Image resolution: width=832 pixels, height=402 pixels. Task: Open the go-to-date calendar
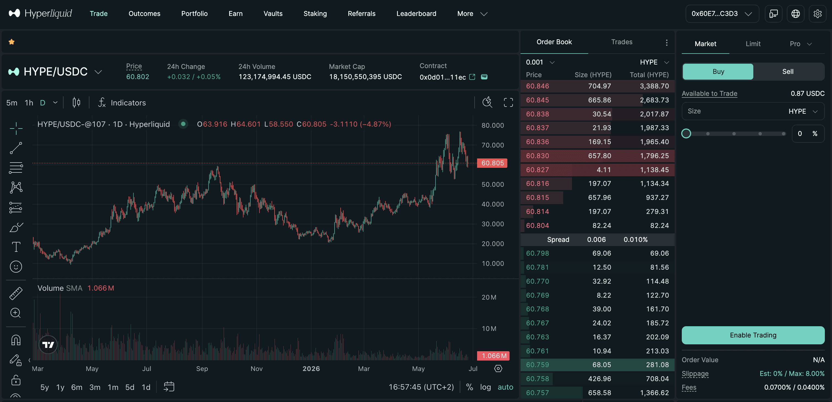[x=169, y=387]
